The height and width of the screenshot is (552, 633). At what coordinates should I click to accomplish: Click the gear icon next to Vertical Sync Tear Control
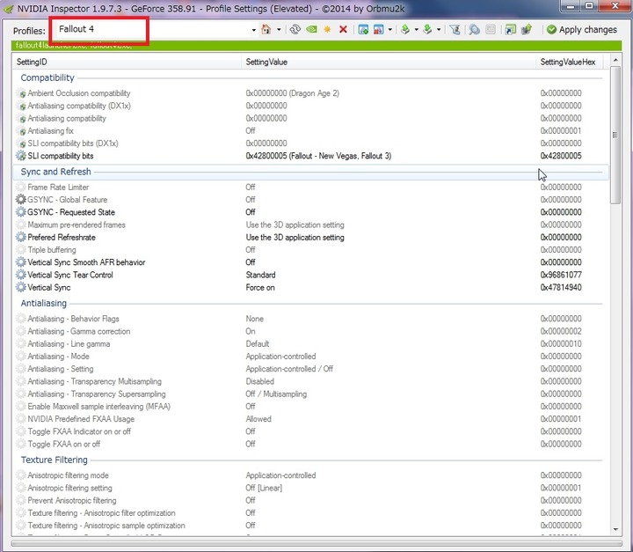click(x=20, y=275)
